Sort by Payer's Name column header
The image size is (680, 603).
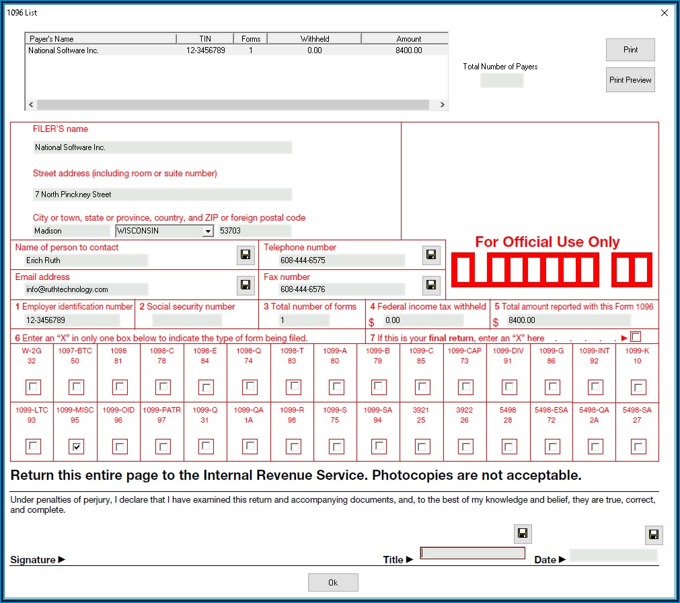pyautogui.click(x=100, y=39)
